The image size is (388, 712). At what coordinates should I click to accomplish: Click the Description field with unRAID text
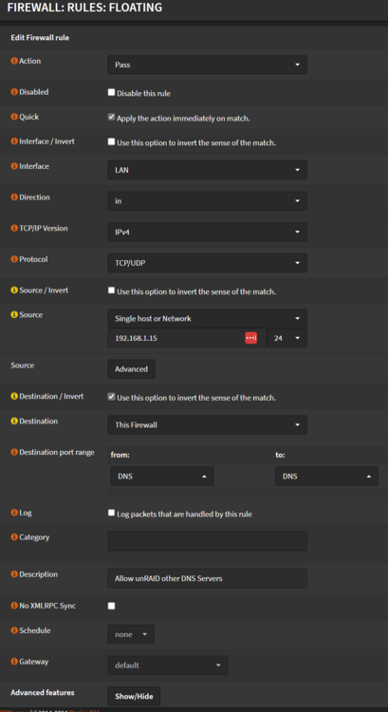[208, 578]
